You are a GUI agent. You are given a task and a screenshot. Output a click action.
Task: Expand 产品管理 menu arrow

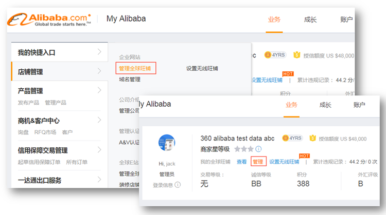point(99,90)
